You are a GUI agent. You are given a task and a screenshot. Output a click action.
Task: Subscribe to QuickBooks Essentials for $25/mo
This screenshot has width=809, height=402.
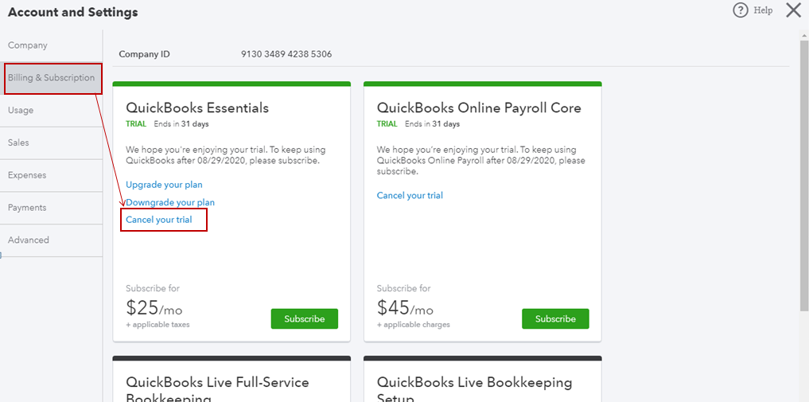click(304, 319)
